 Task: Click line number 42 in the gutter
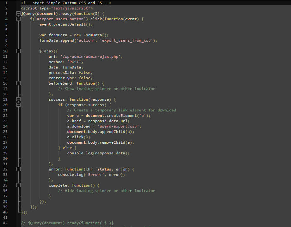tap(5, 223)
